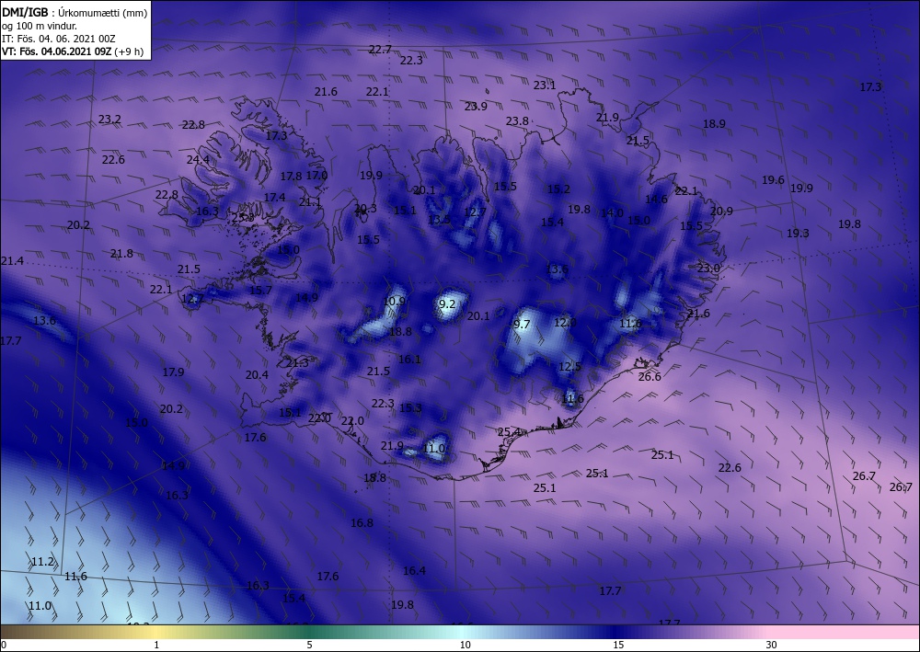Click the map value '9.2'
Image resolution: width=920 pixels, height=652 pixels.
tap(447, 303)
